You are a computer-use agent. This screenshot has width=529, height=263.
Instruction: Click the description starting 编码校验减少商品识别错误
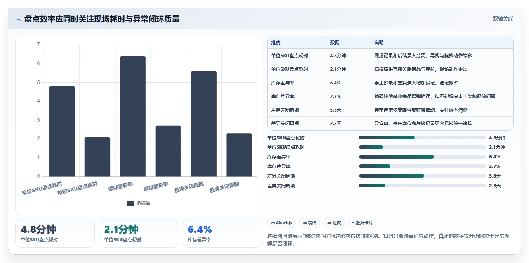point(435,96)
